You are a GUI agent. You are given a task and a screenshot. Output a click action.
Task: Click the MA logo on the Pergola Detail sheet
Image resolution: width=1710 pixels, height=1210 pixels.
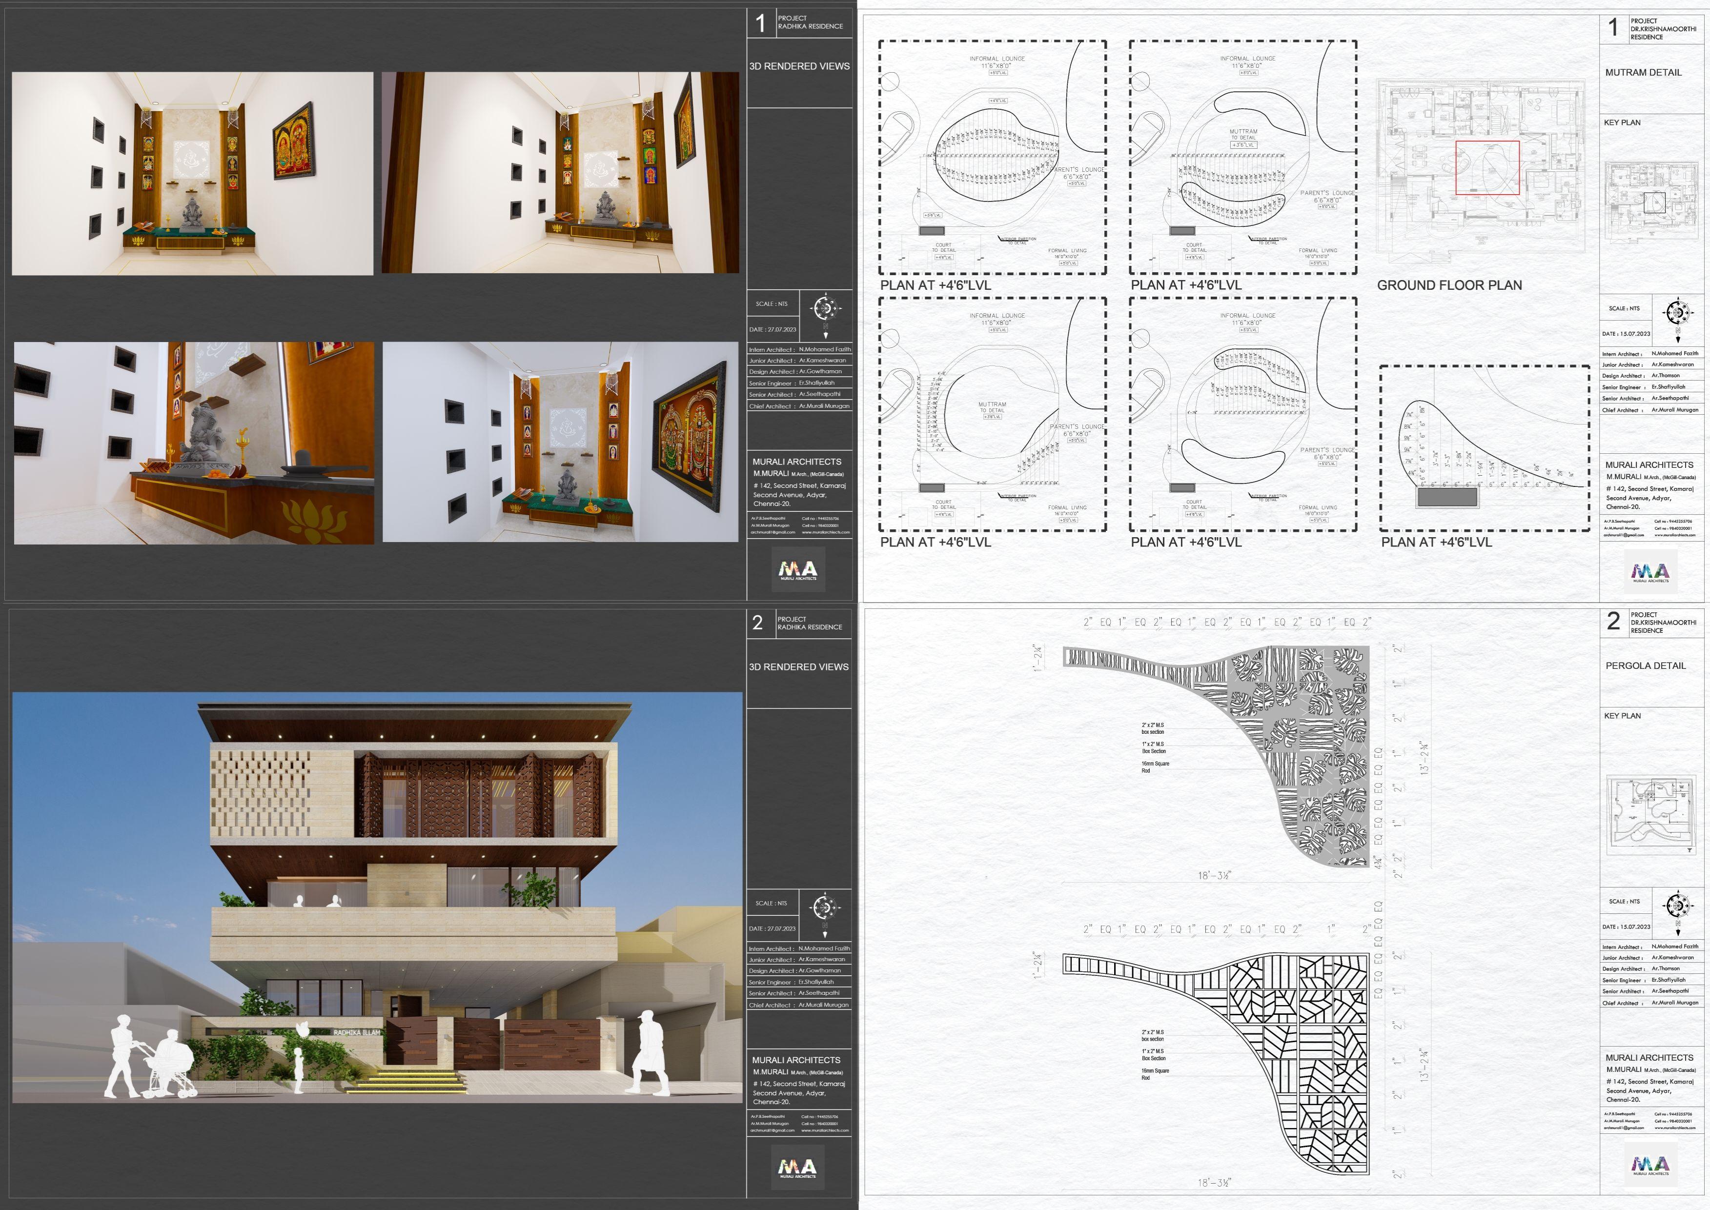(1651, 1165)
